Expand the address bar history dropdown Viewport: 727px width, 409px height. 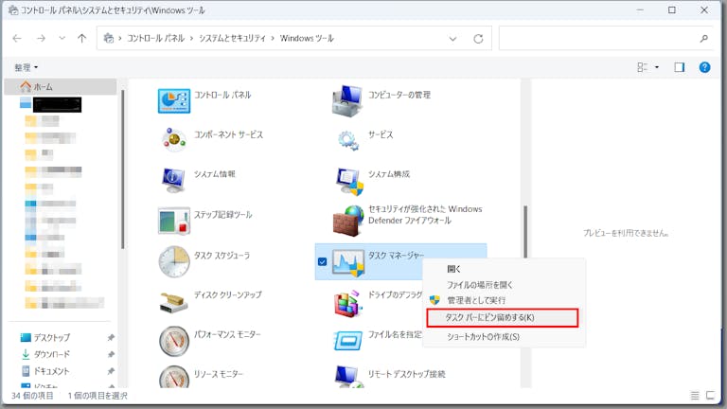(x=452, y=39)
